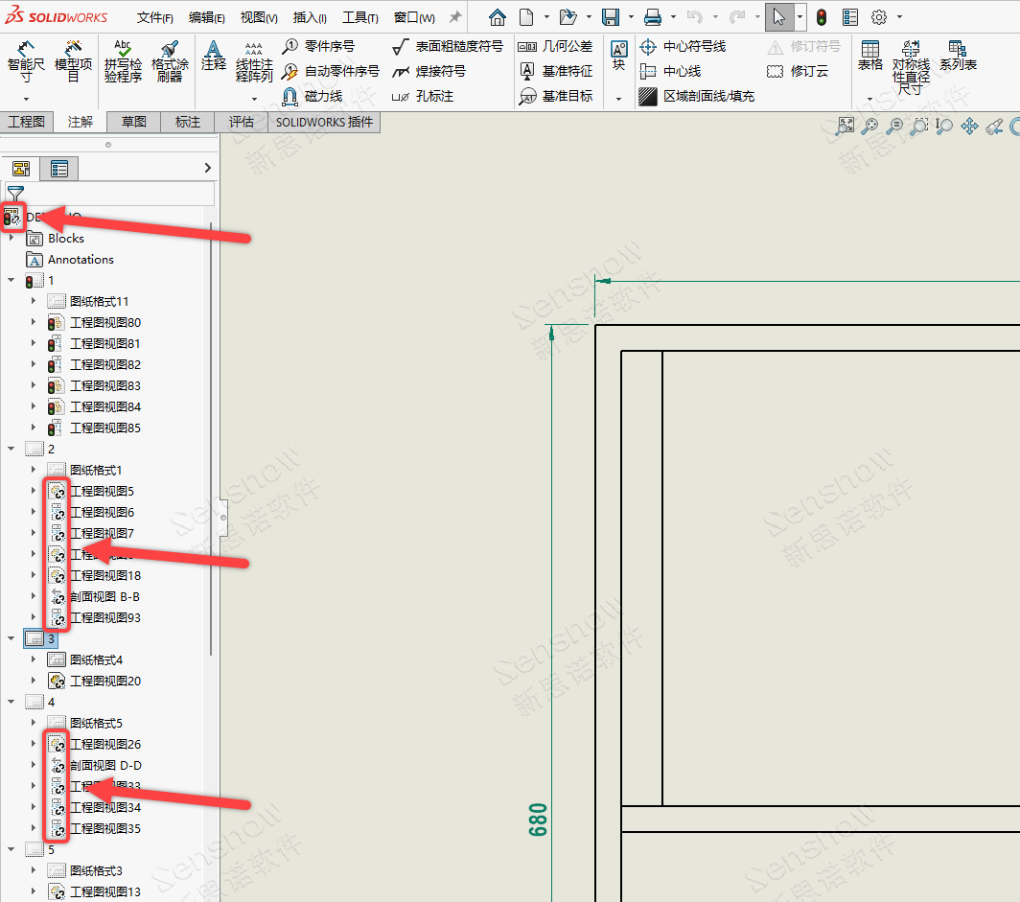Click the Rebuild traffic light icon
This screenshot has width=1020, height=902.
click(x=822, y=17)
